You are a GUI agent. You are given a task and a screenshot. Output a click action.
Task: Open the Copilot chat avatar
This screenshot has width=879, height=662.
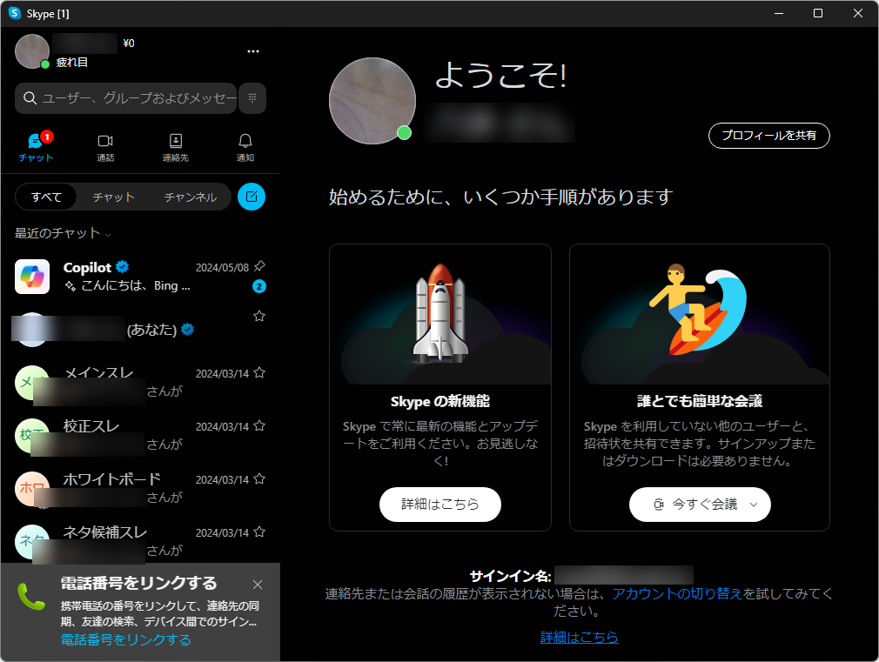[31, 277]
